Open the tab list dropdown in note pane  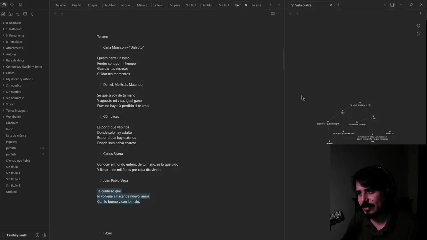point(279,5)
